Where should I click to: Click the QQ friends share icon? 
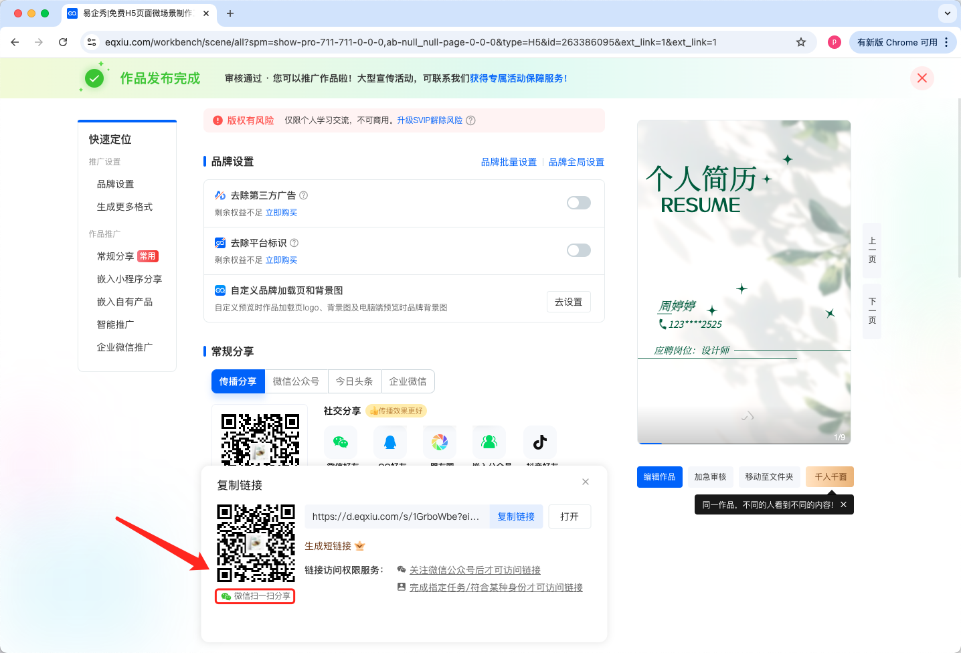(390, 442)
